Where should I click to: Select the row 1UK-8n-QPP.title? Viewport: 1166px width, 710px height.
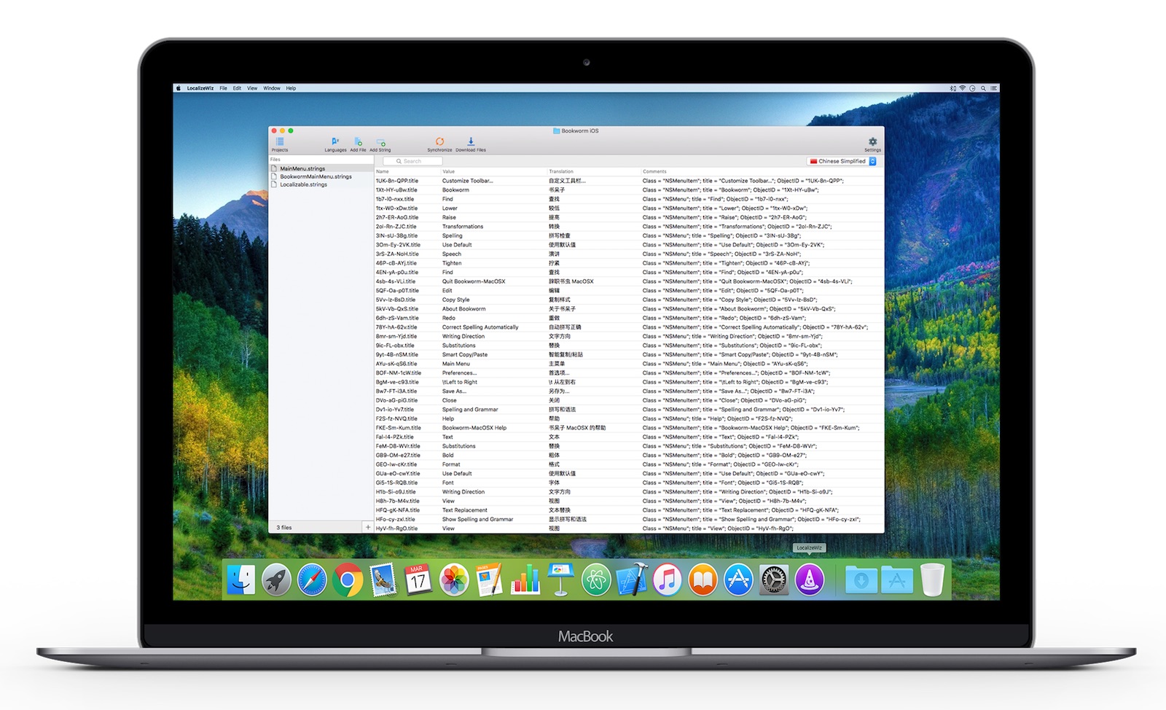pyautogui.click(x=629, y=181)
